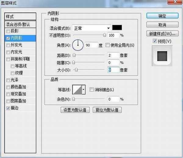Image resolution: width=183 pixels, height=158 pixels.
Task: Click the 大小 size value field
Action: click(x=113, y=70)
